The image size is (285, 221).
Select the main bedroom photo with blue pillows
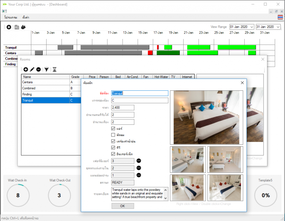[206, 117]
